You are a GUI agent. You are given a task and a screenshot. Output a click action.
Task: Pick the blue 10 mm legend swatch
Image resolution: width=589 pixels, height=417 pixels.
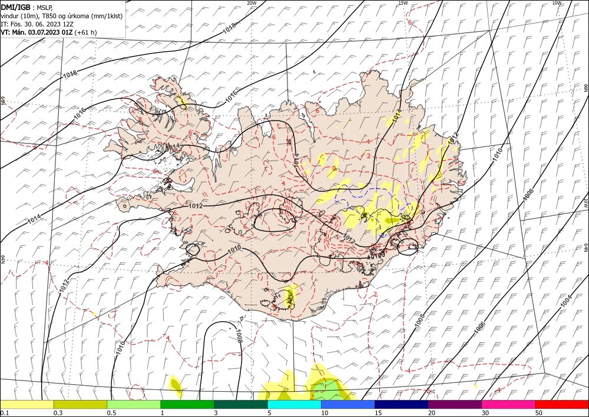pos(348,404)
